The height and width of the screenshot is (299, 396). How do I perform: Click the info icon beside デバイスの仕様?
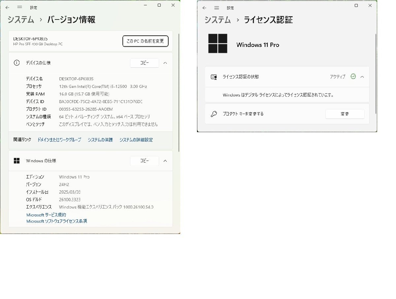click(x=16, y=63)
